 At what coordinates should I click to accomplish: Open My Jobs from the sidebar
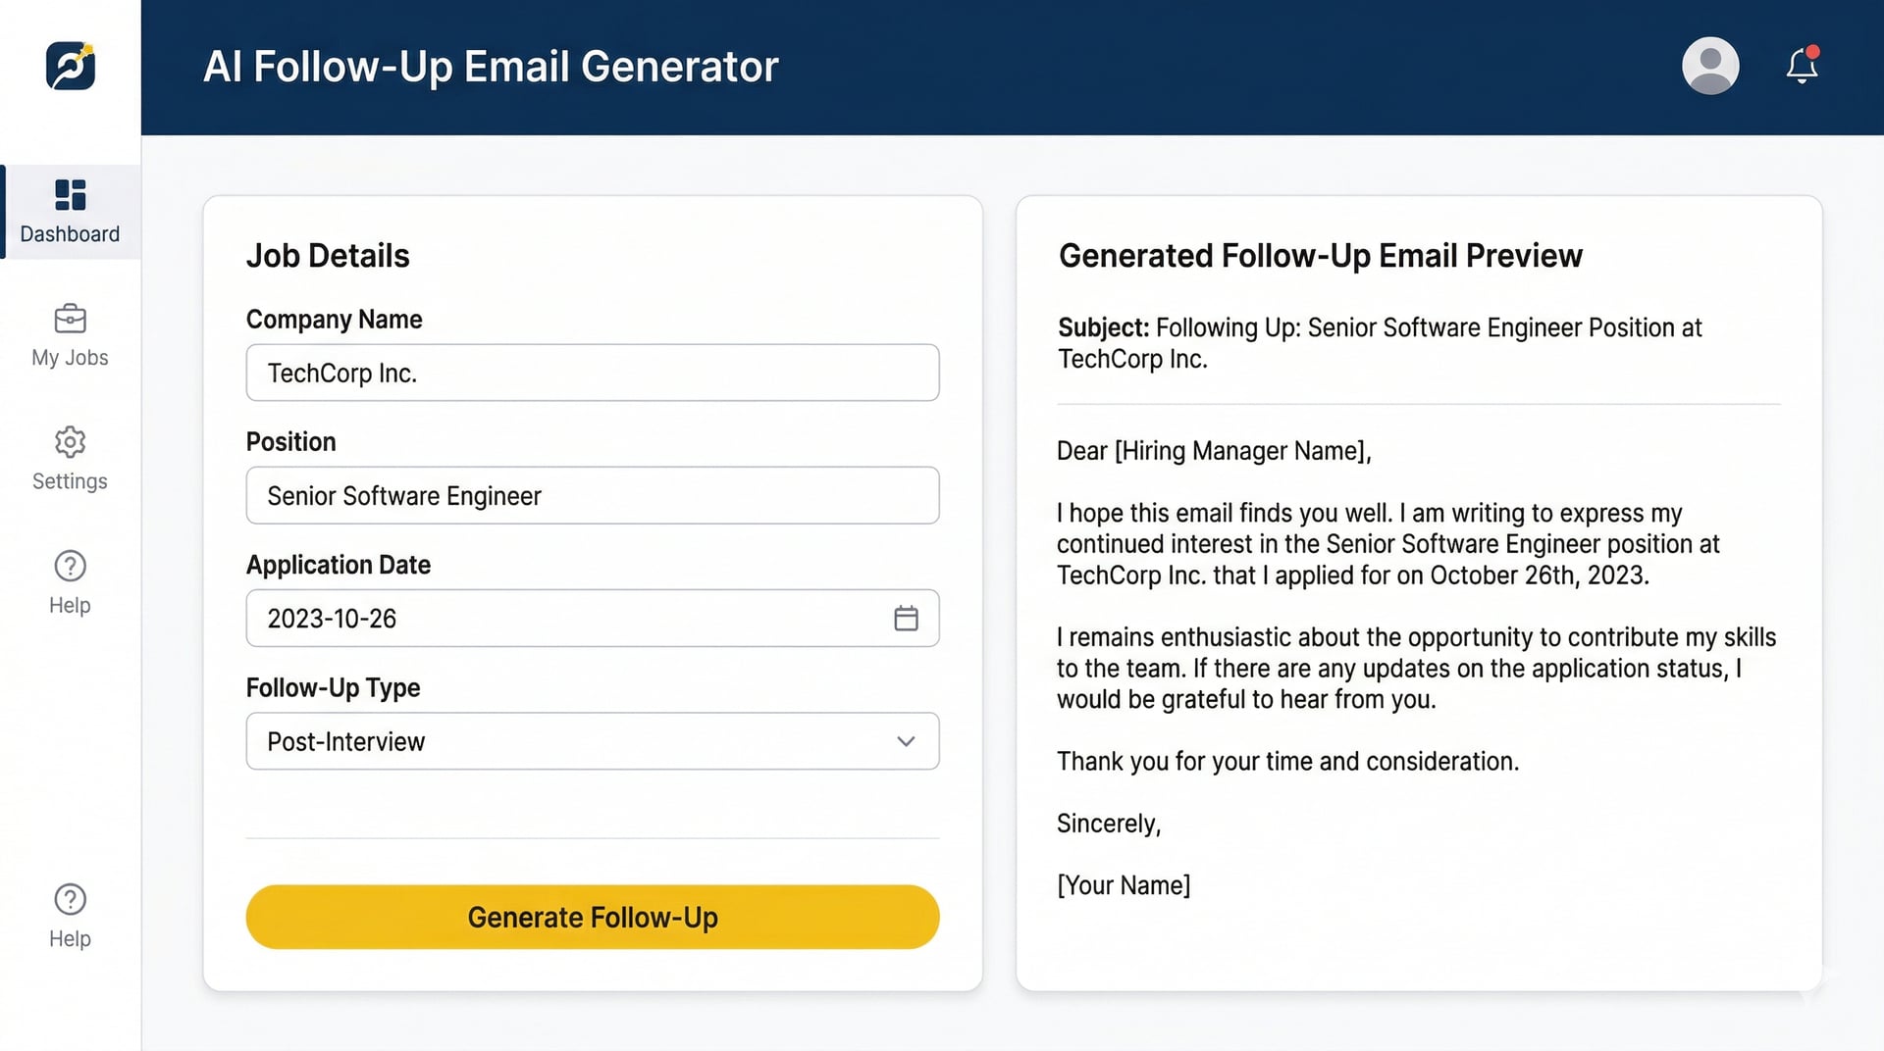point(70,318)
